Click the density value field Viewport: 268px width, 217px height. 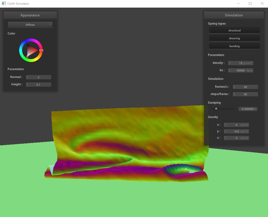[x=241, y=63]
